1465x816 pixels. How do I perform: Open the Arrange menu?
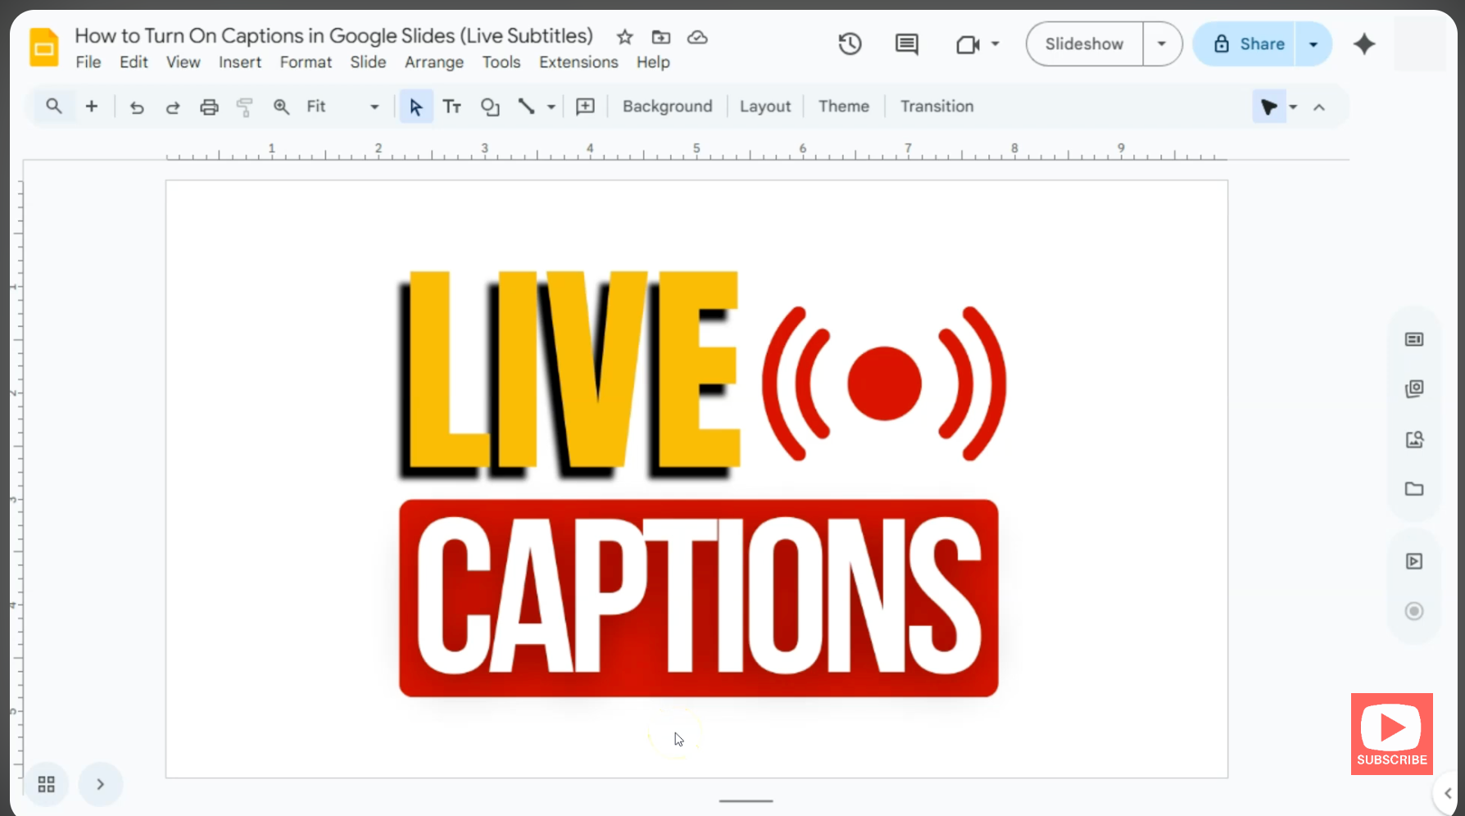click(x=434, y=62)
